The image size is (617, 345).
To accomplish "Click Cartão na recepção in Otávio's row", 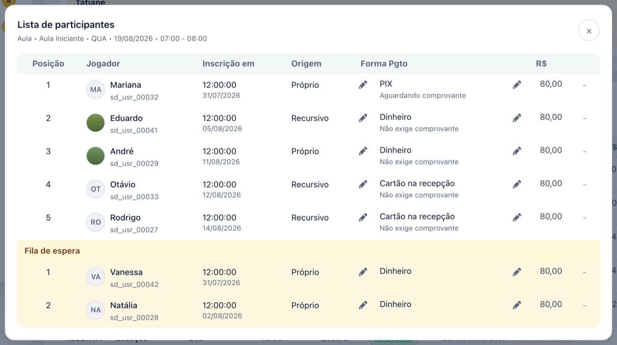I will point(417,183).
